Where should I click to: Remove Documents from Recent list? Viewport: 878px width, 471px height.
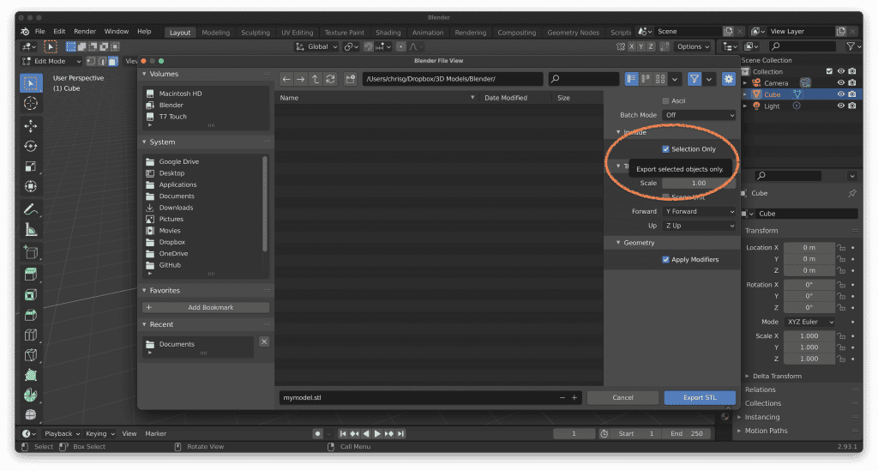(x=264, y=341)
